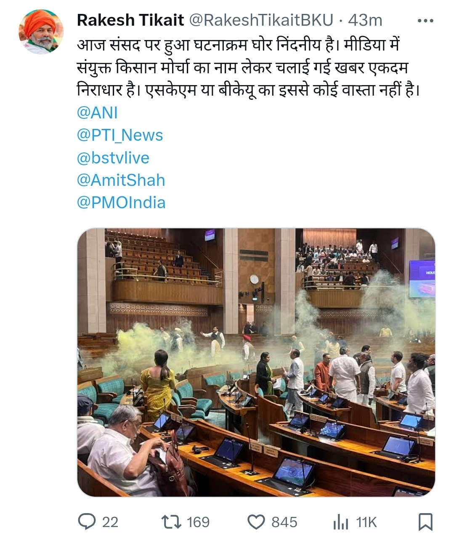Go to the @PMOIndia mention
454x546 pixels.
coord(121,203)
